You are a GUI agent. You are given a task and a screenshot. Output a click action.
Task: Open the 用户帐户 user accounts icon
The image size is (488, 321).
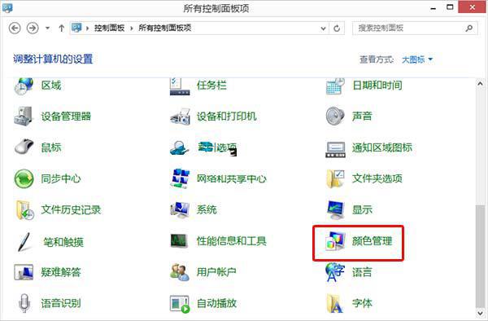(180, 272)
